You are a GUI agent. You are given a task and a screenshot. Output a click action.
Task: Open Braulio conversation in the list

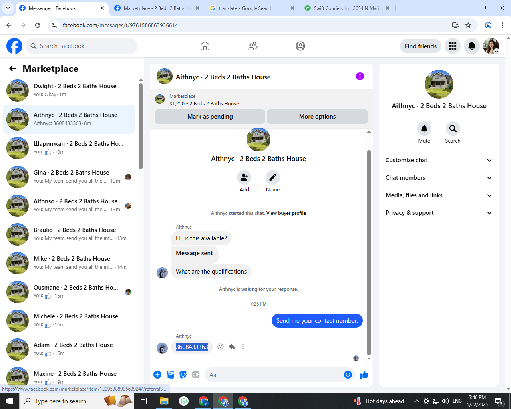[x=69, y=234]
